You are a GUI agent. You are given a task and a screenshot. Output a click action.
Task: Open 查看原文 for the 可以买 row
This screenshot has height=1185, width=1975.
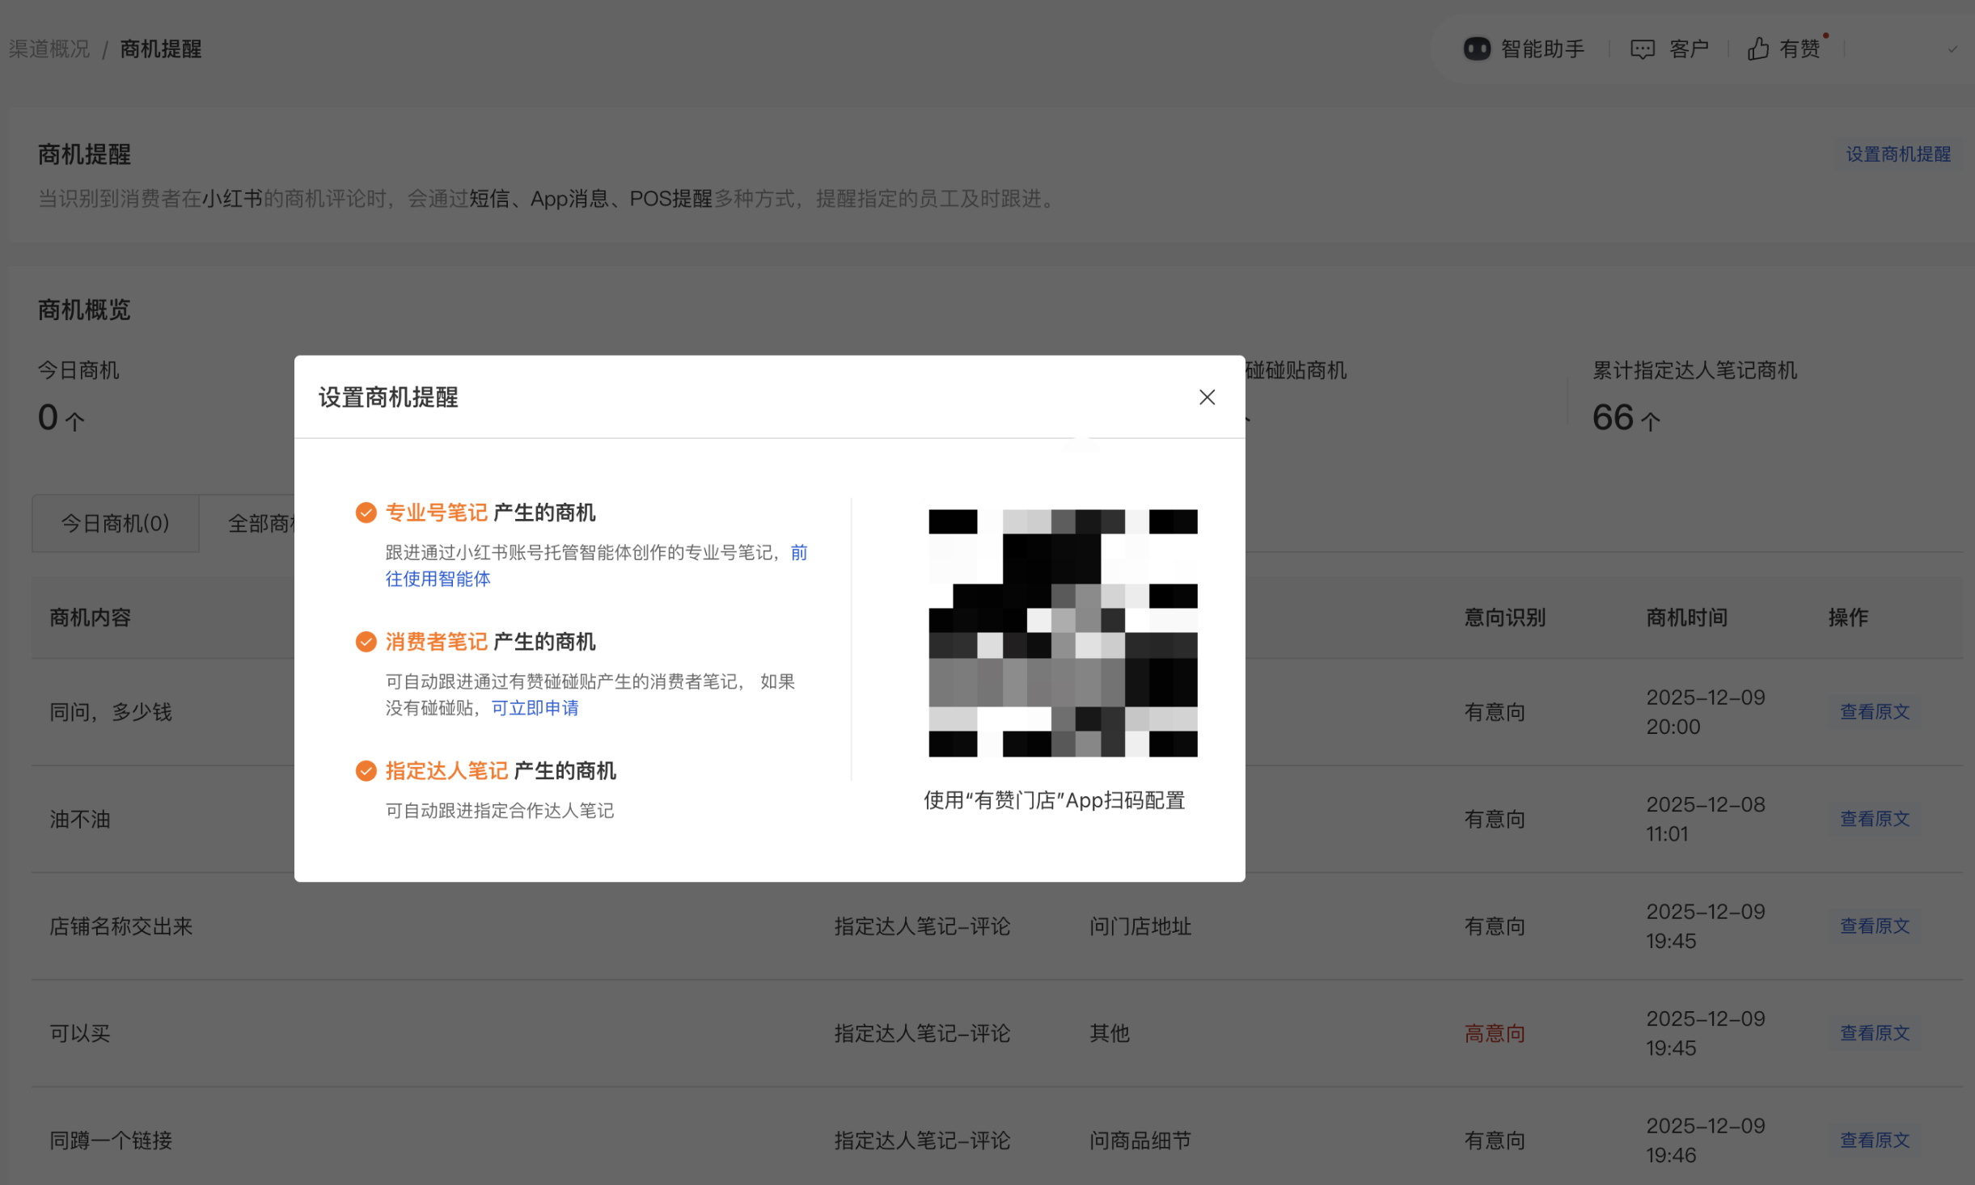pyautogui.click(x=1874, y=1032)
